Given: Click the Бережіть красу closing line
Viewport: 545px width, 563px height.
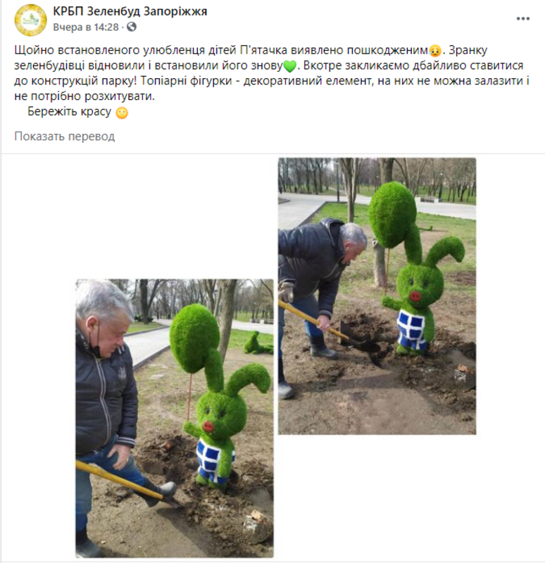Looking at the screenshot, I should click(69, 112).
